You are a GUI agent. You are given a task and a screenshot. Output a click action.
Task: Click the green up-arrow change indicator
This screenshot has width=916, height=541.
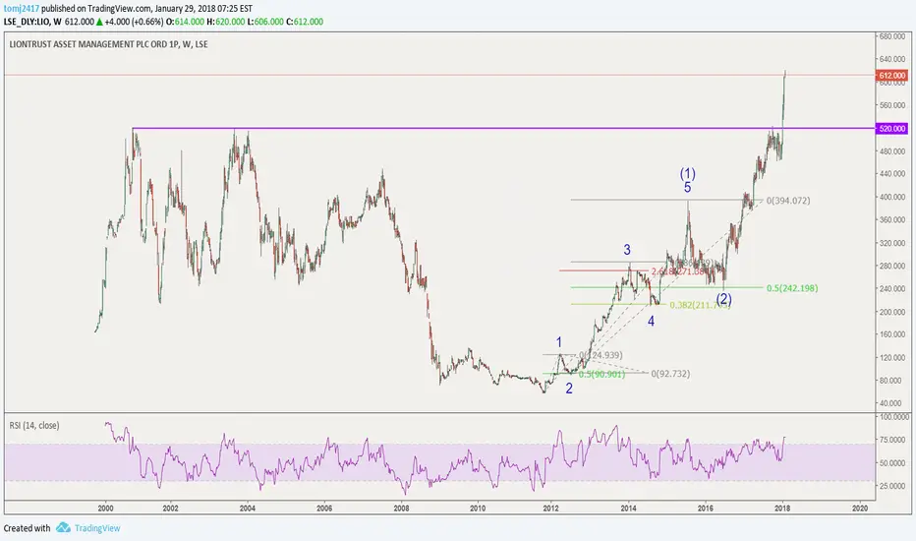(x=100, y=22)
